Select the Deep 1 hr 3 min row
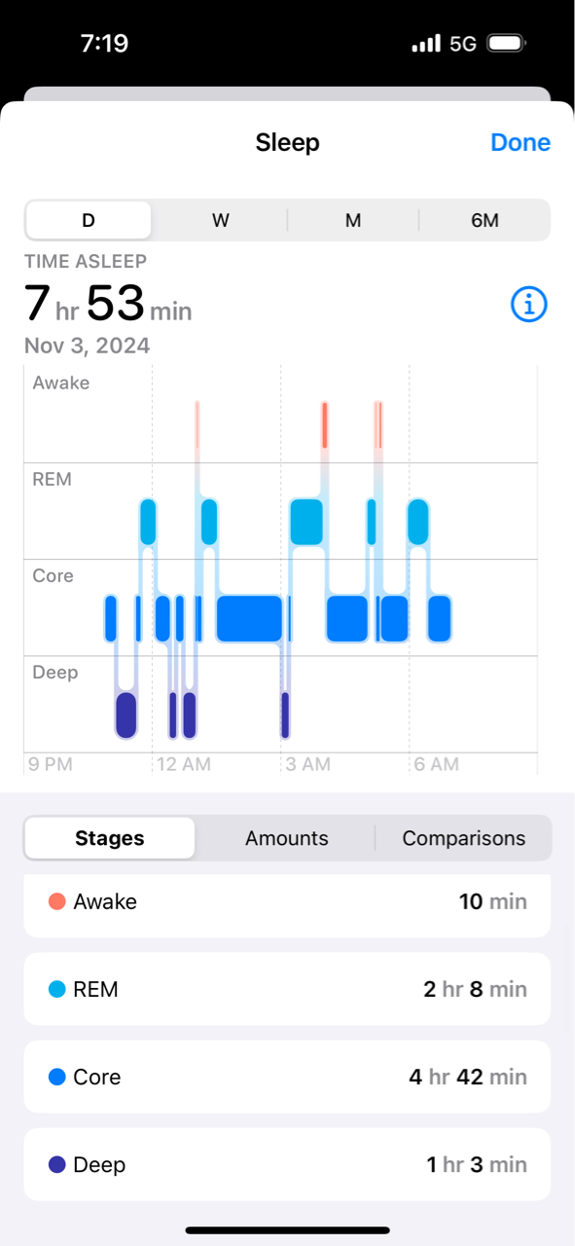This screenshot has width=575, height=1246. coord(287,1164)
